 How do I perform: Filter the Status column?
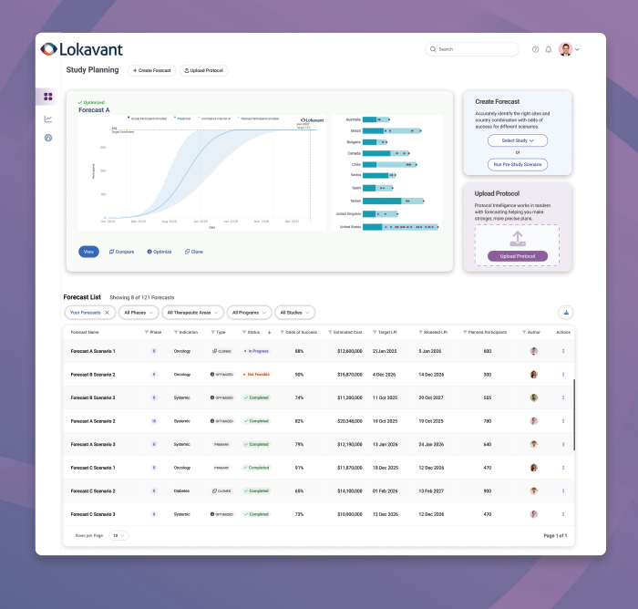(x=244, y=332)
